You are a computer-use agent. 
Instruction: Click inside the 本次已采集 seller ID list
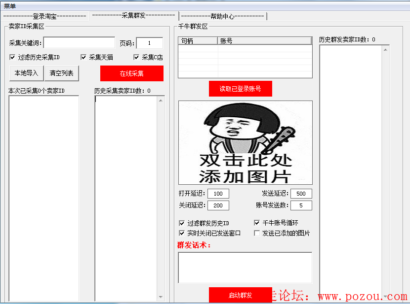44,198
